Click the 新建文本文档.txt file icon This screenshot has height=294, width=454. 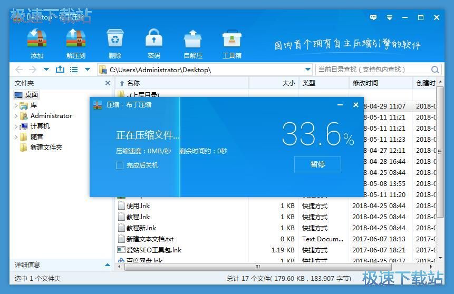[121, 239]
